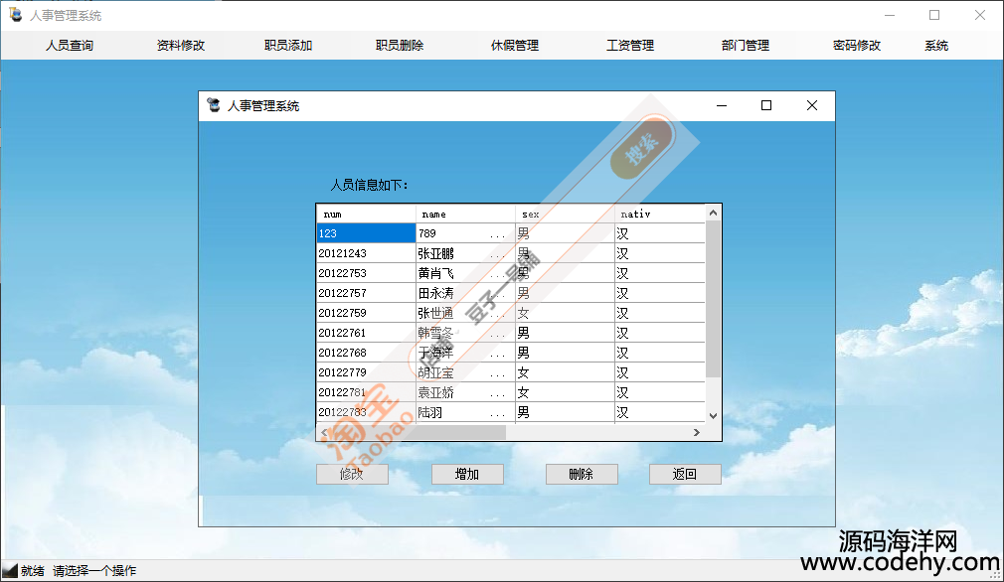
Task: Open the 部门管理 menu
Action: [746, 46]
